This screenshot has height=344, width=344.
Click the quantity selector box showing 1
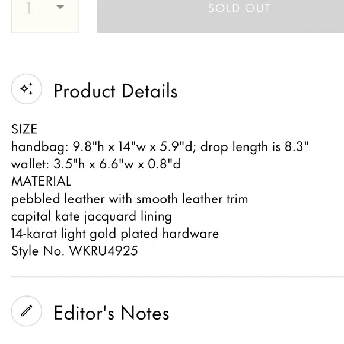coord(44,15)
